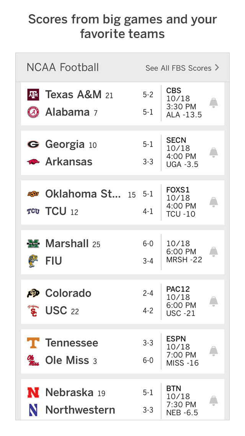Viewport: 245px width, 436px height.
Task: Toggle alert bell for Texas A&M vs Alabama
Action: (x=214, y=103)
